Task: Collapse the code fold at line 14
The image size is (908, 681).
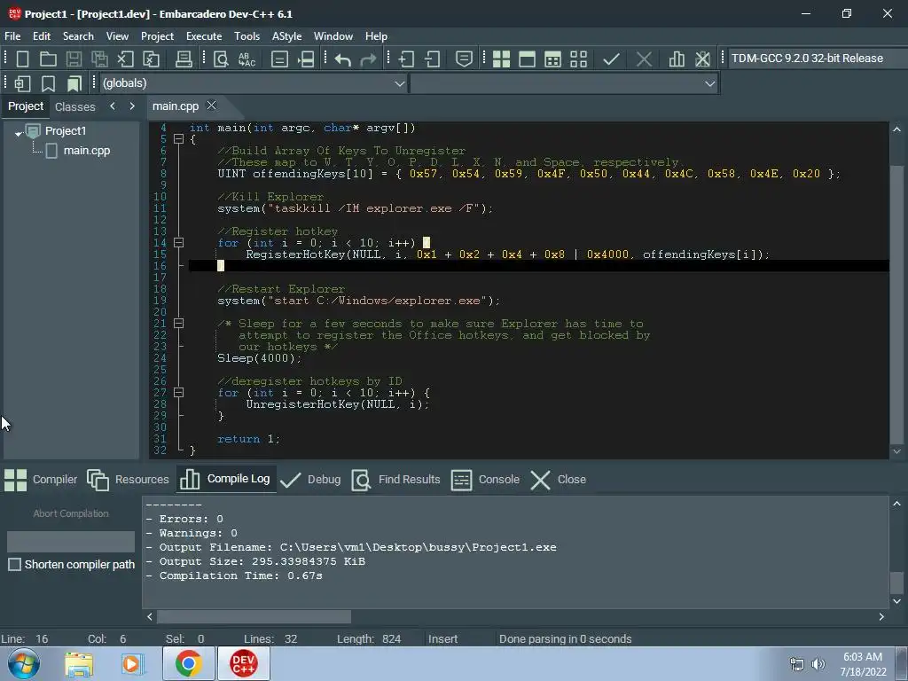Action: [x=179, y=243]
